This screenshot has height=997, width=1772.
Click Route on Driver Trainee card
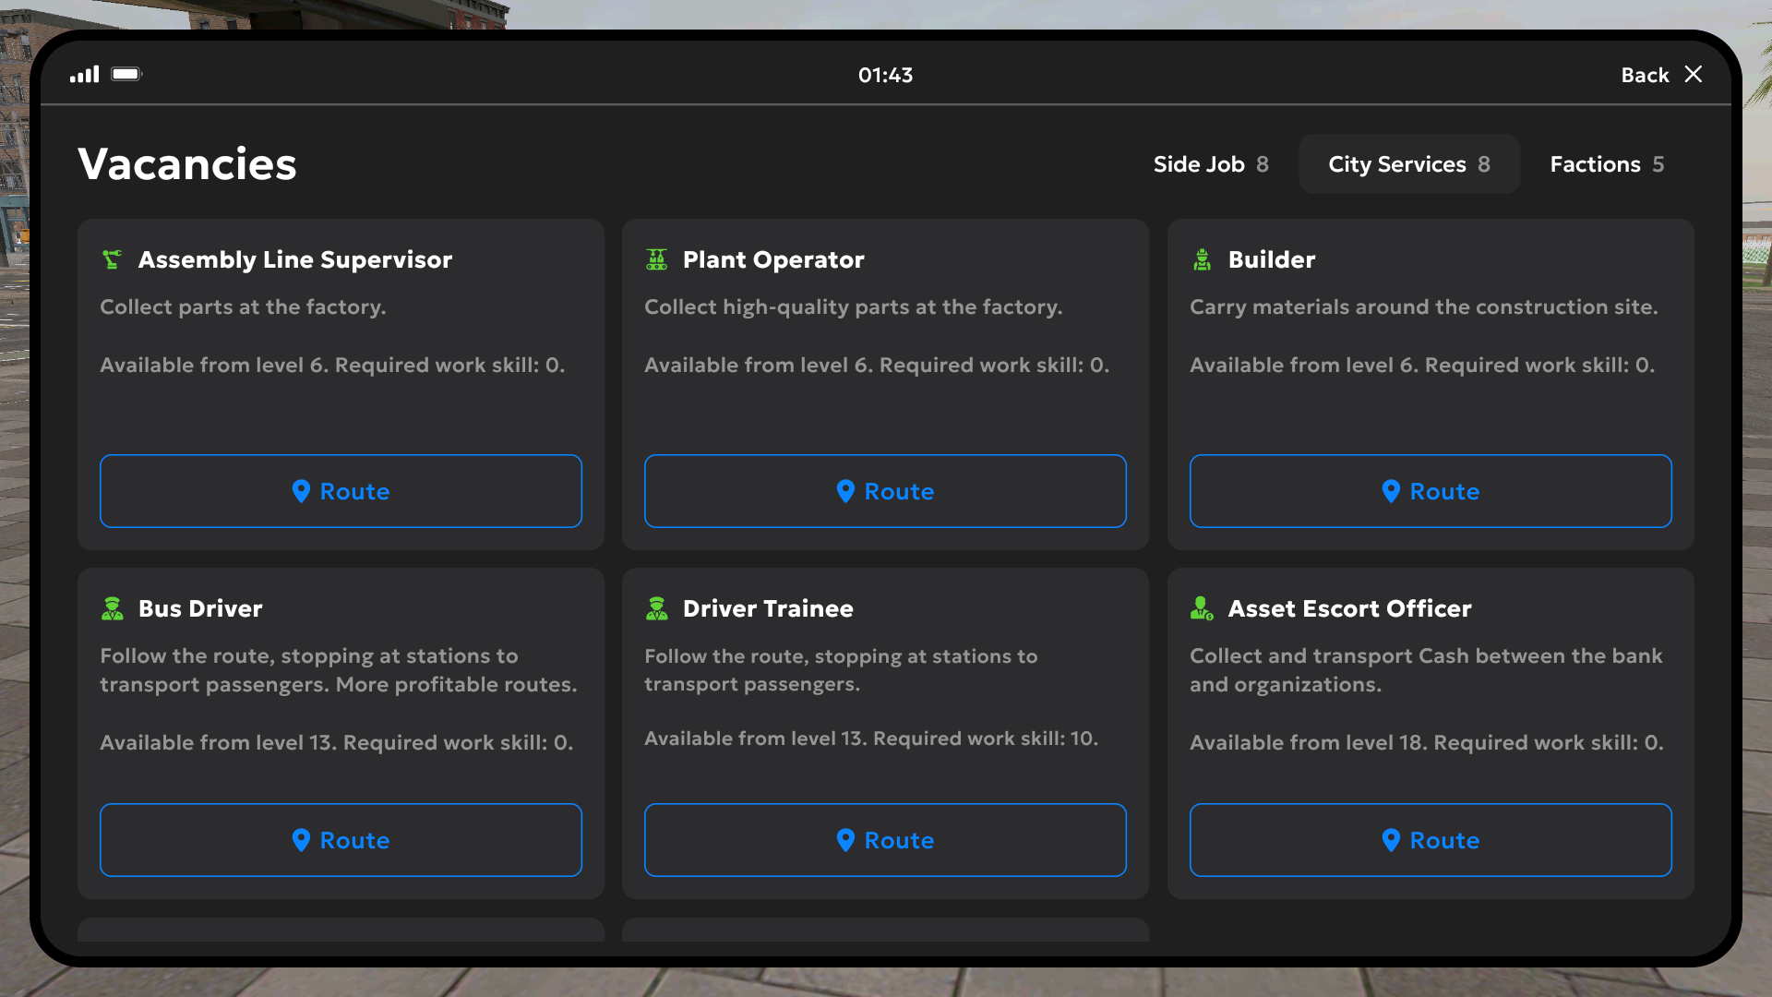click(x=885, y=840)
